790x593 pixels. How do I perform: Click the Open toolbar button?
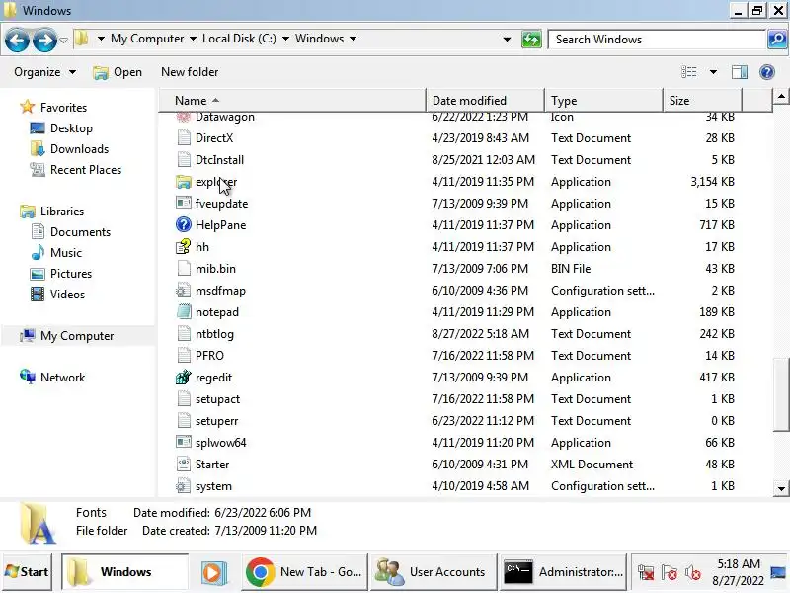pos(118,72)
